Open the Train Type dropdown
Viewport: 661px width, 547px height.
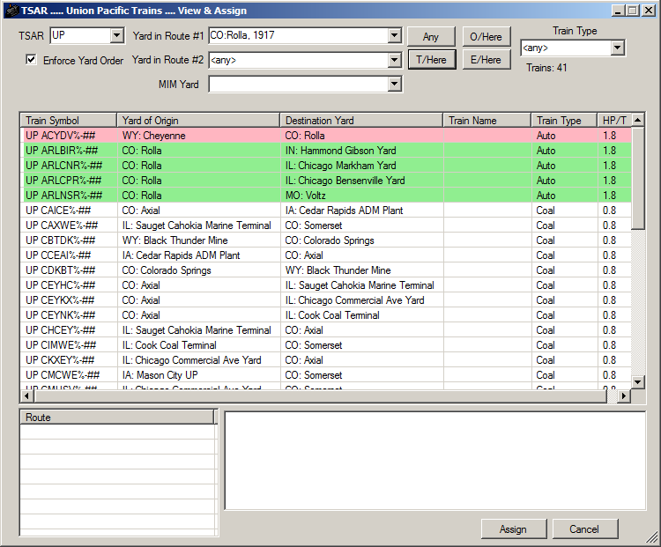pos(617,48)
